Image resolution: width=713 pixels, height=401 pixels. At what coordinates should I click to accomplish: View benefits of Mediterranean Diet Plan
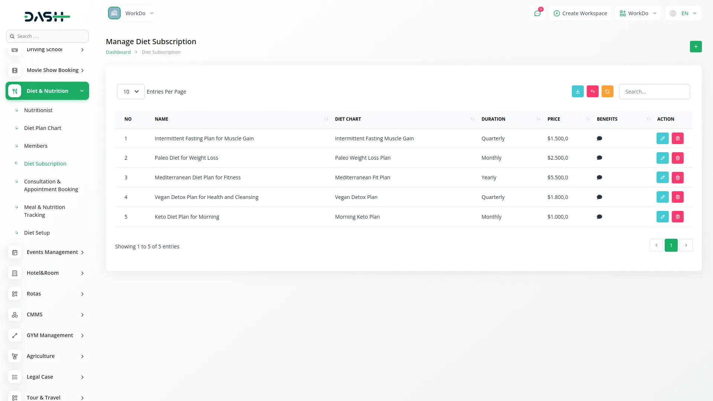click(599, 177)
